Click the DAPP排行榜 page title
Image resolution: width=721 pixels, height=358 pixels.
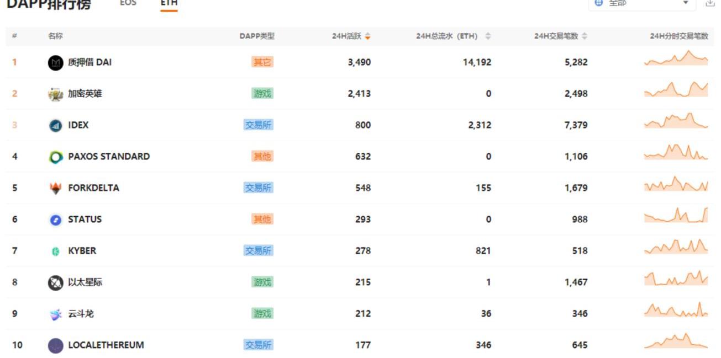coord(49,5)
